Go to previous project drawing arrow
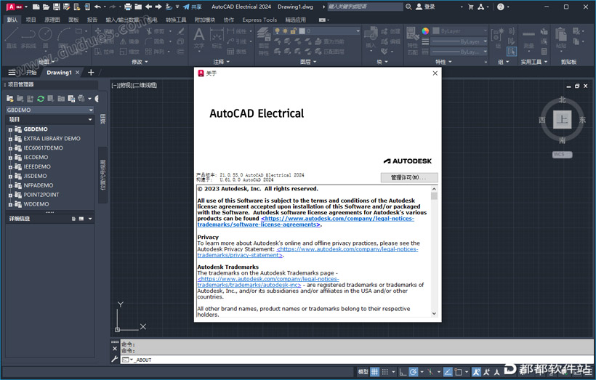Viewport: 596px width, 380px height. [x=148, y=7]
